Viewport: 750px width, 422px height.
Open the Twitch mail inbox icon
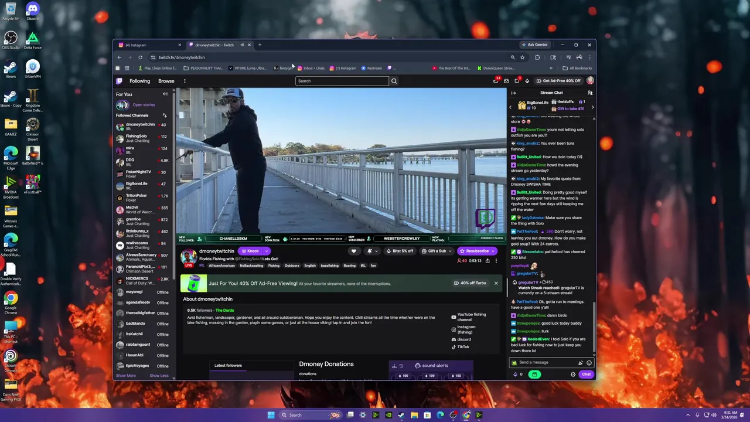tap(506, 81)
